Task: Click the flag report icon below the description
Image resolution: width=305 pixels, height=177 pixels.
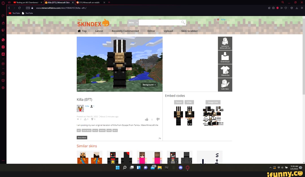Action: coord(160,138)
